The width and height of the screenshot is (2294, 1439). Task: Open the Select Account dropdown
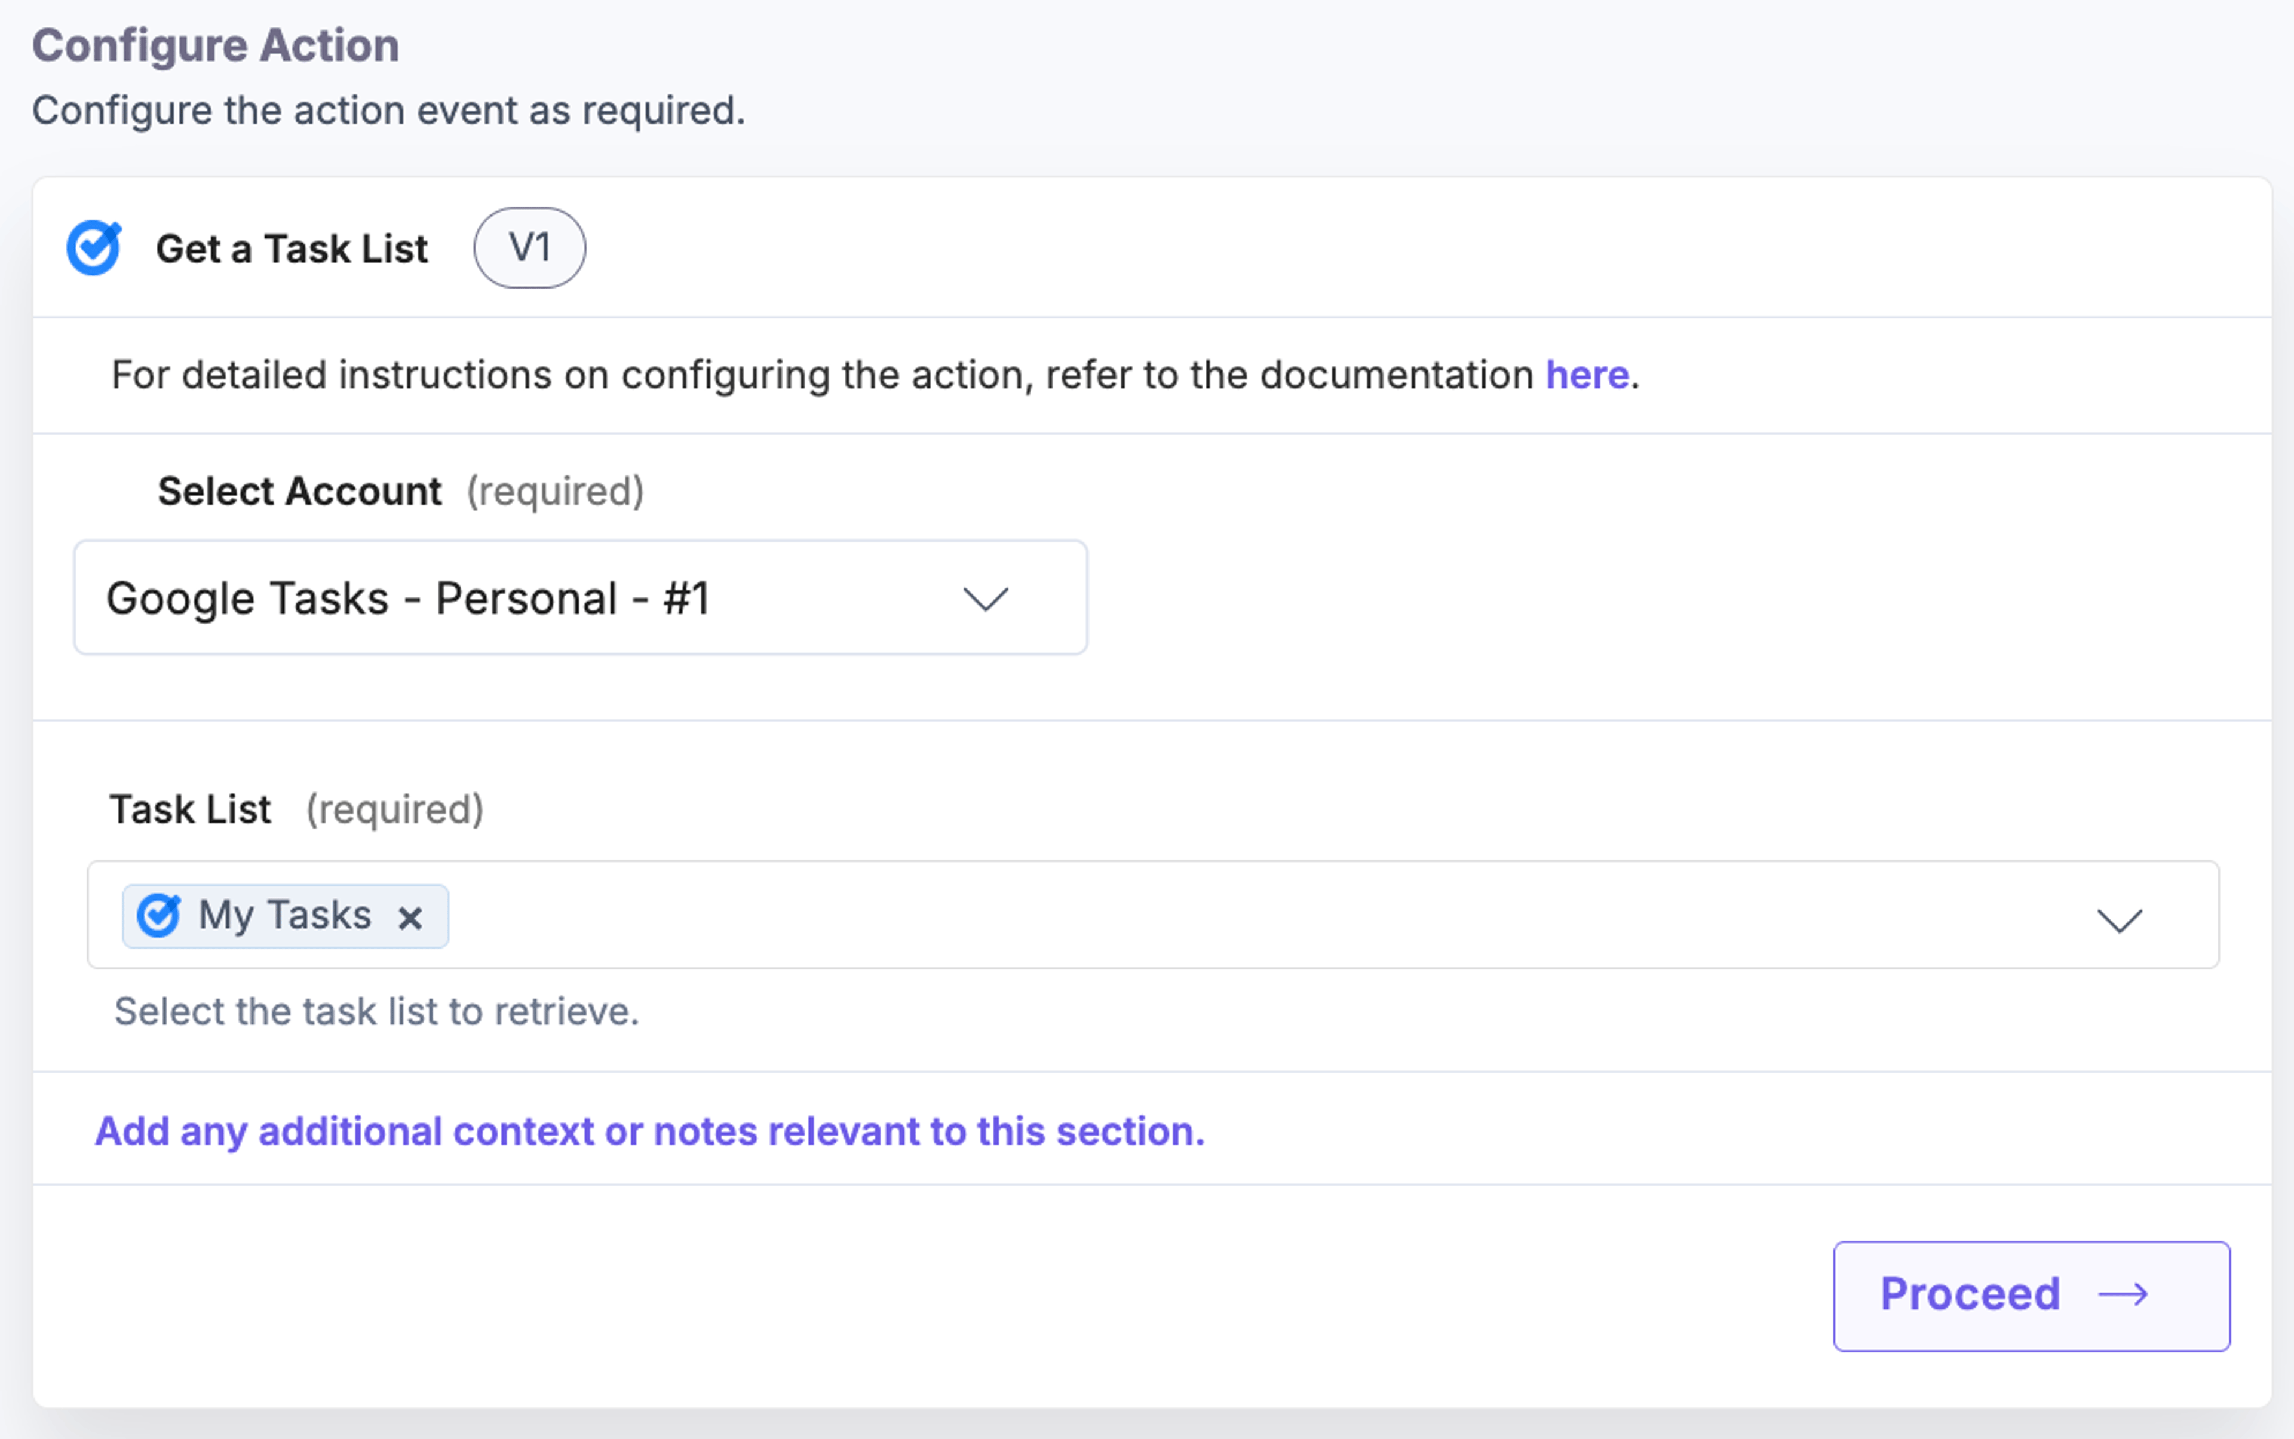tap(581, 598)
